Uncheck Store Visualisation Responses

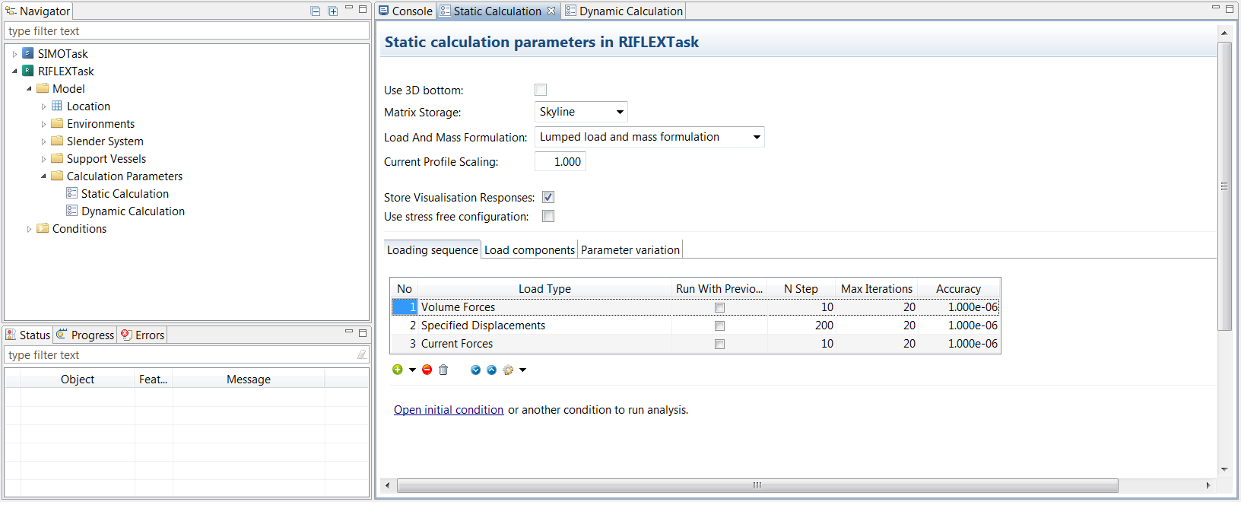point(548,197)
